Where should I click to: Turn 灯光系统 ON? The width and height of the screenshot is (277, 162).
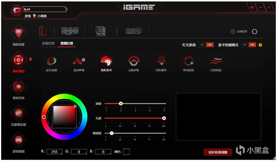pos(210,45)
